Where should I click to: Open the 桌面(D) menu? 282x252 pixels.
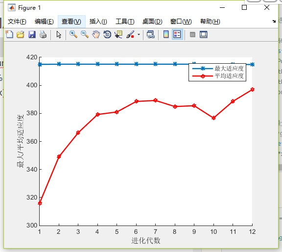(x=152, y=22)
